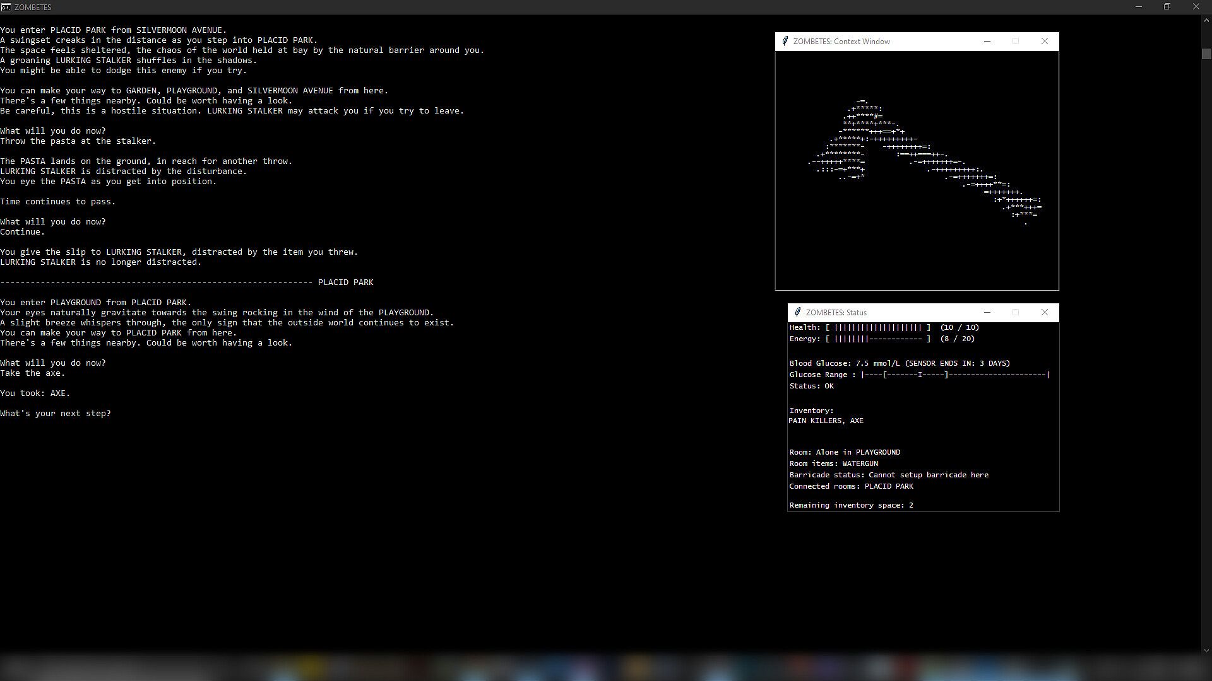Click the vertical scrollbar thumb in console

point(1206,54)
